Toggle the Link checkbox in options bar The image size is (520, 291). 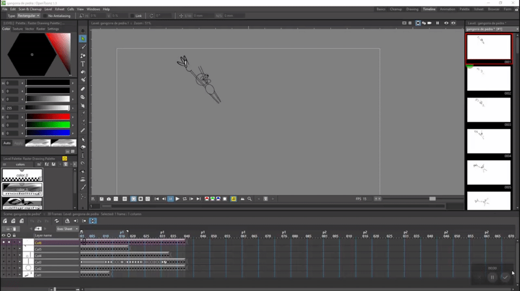(132, 16)
